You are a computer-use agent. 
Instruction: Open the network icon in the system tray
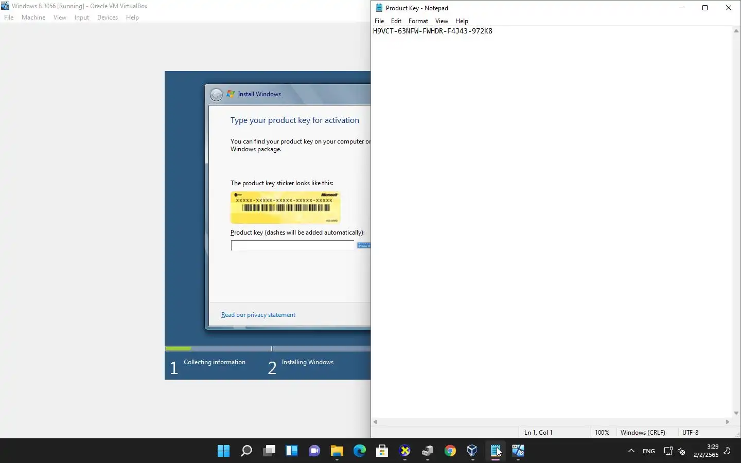tap(668, 451)
